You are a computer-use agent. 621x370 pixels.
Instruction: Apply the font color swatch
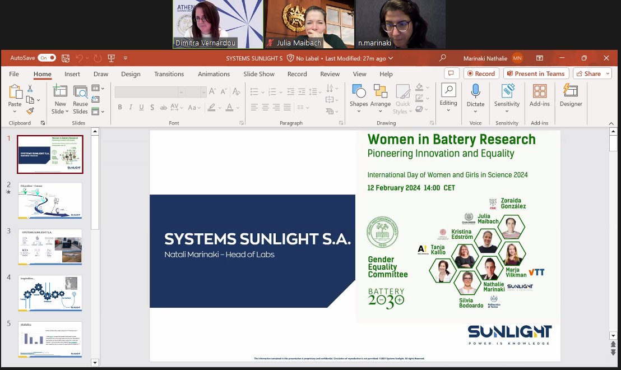(229, 107)
